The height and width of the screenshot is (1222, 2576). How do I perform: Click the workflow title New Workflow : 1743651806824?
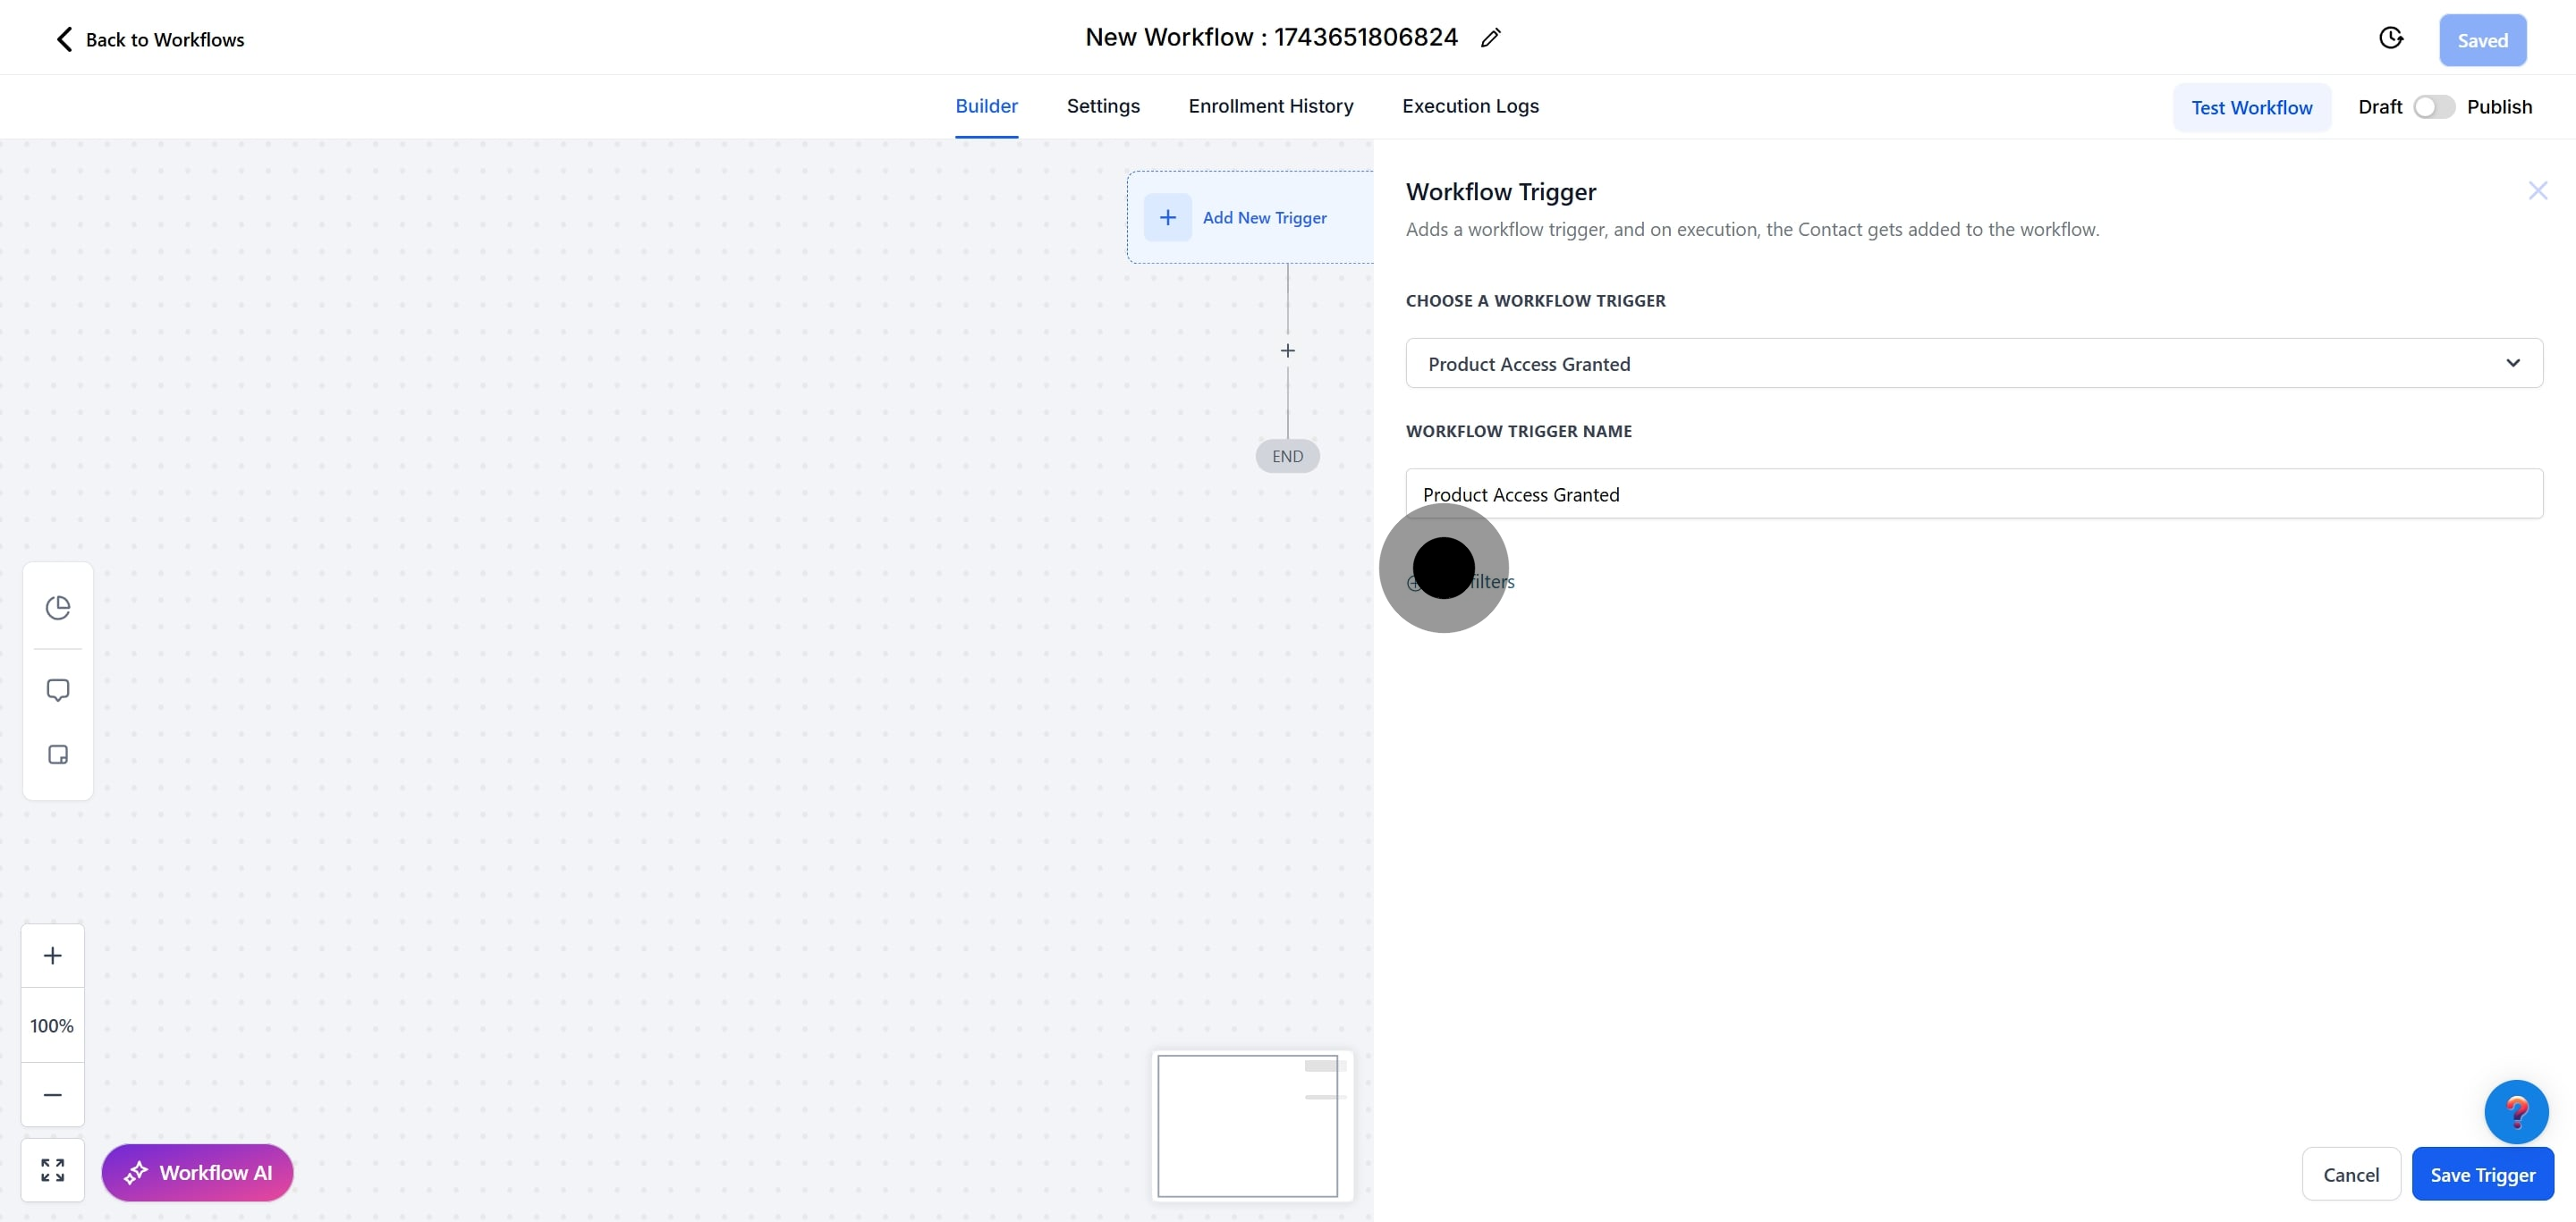(x=1271, y=37)
